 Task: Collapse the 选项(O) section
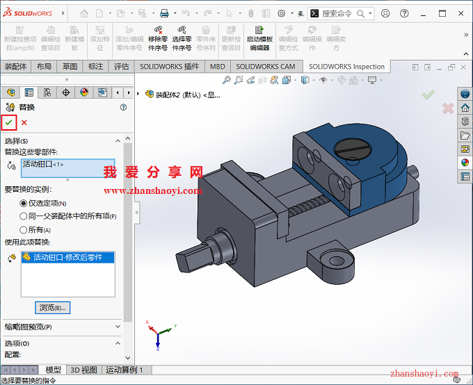pos(118,343)
